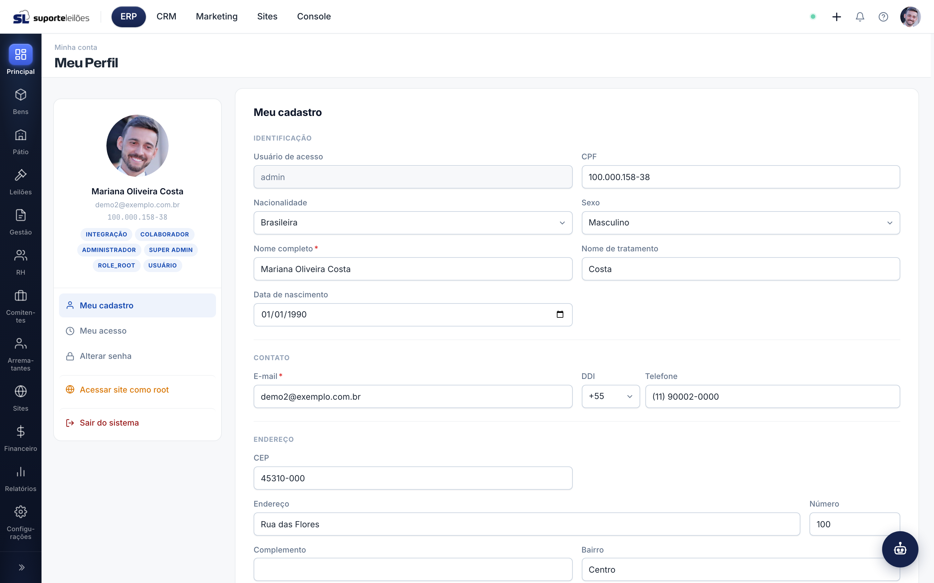Screen dimensions: 934x583
Task: Click the Endereço field Rua das Flores
Action: click(x=526, y=524)
